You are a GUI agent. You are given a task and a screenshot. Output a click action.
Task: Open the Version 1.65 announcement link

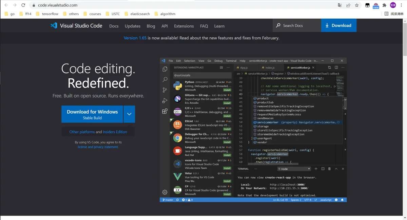point(135,38)
